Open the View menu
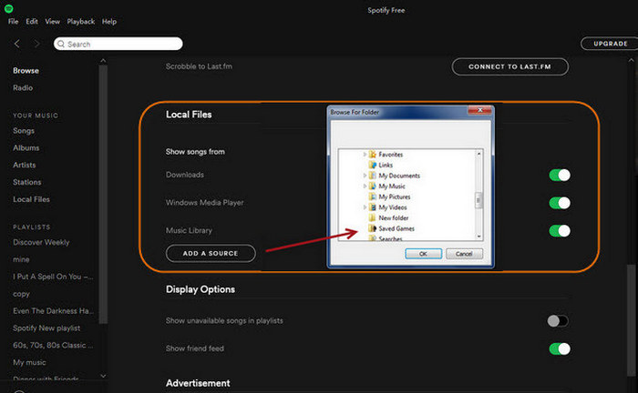 (x=53, y=22)
